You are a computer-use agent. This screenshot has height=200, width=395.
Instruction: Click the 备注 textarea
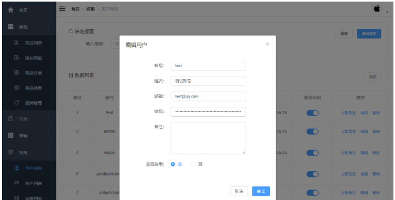coord(208,138)
